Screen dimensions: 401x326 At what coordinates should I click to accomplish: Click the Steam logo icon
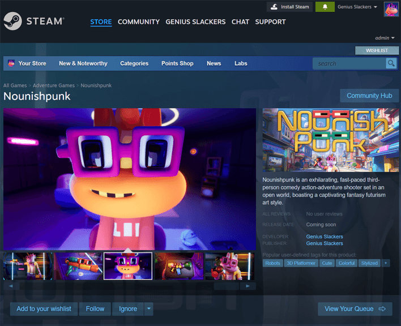click(12, 22)
